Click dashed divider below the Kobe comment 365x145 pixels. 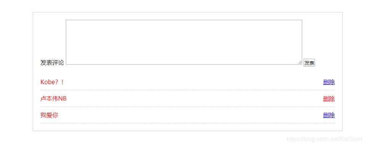tap(187, 90)
